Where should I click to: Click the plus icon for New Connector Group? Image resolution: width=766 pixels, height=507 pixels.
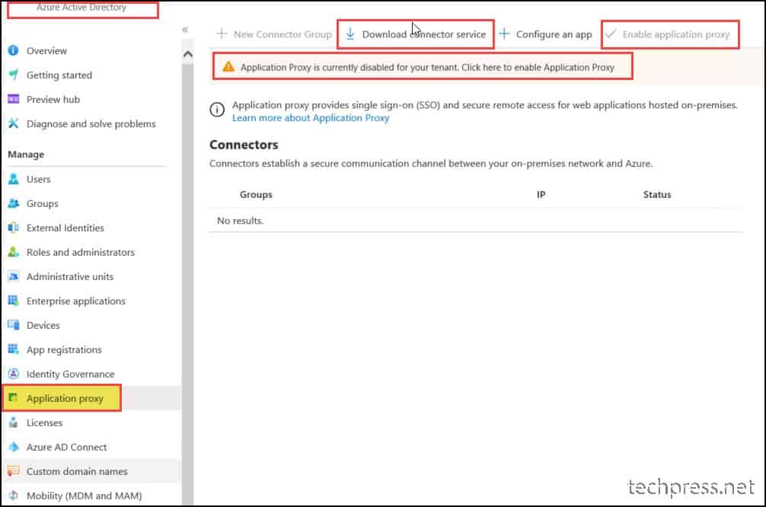[x=222, y=33]
